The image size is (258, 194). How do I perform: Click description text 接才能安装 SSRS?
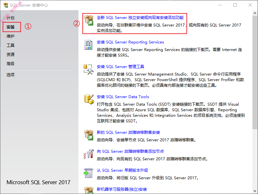[x=113, y=55]
